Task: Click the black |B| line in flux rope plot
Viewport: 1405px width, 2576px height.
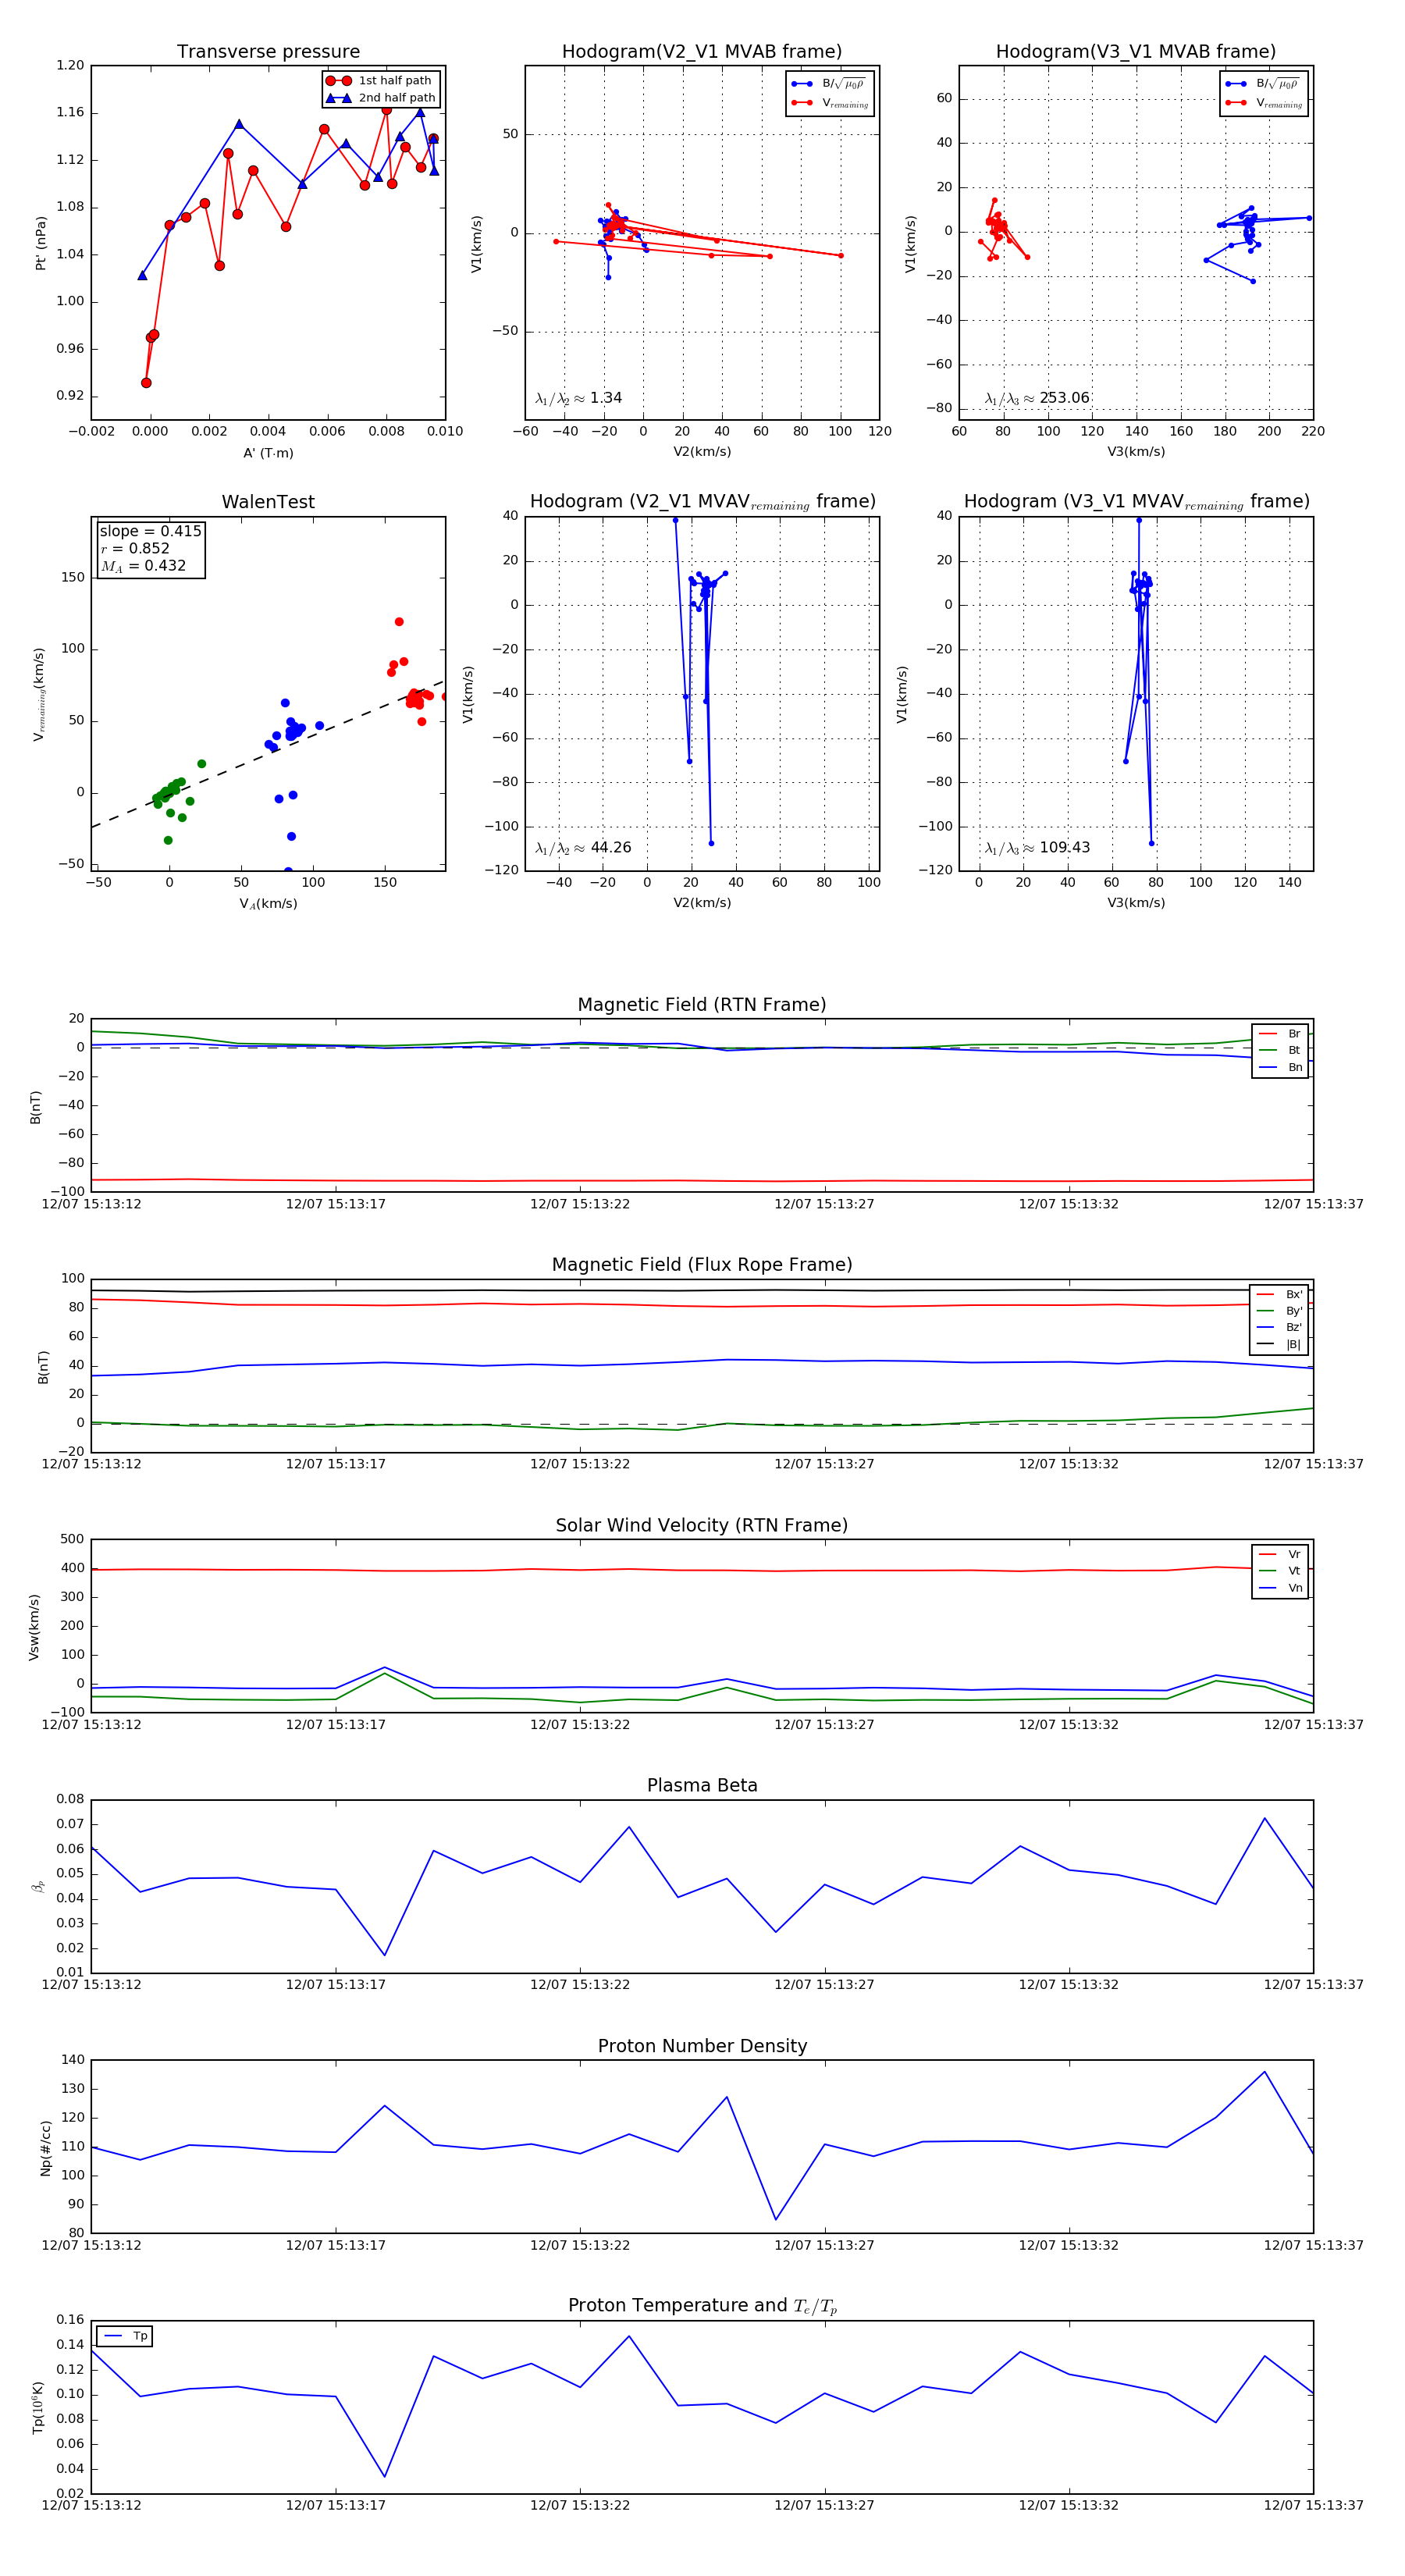Action: [702, 1290]
